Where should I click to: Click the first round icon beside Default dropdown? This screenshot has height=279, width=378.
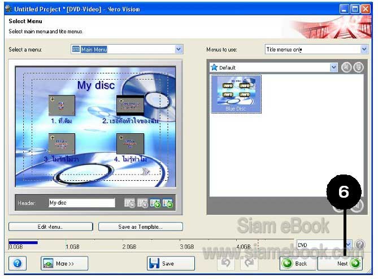(x=346, y=67)
